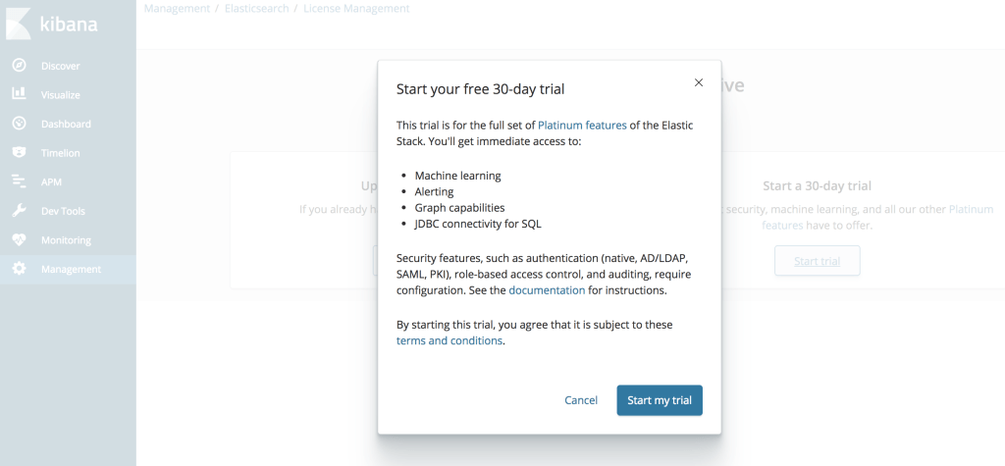The height and width of the screenshot is (466, 1005).
Task: Open Dev Tools wrench icon
Action: [19, 211]
